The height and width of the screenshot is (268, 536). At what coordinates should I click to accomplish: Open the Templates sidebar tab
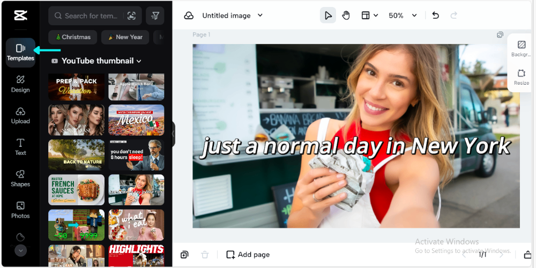coord(20,53)
